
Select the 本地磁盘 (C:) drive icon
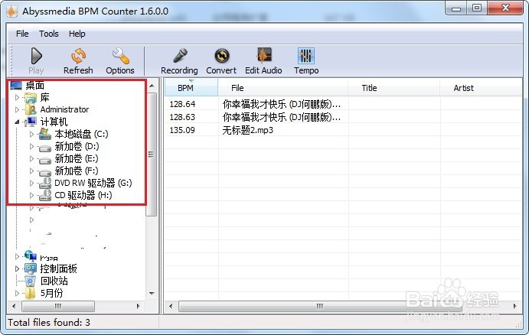coord(45,134)
